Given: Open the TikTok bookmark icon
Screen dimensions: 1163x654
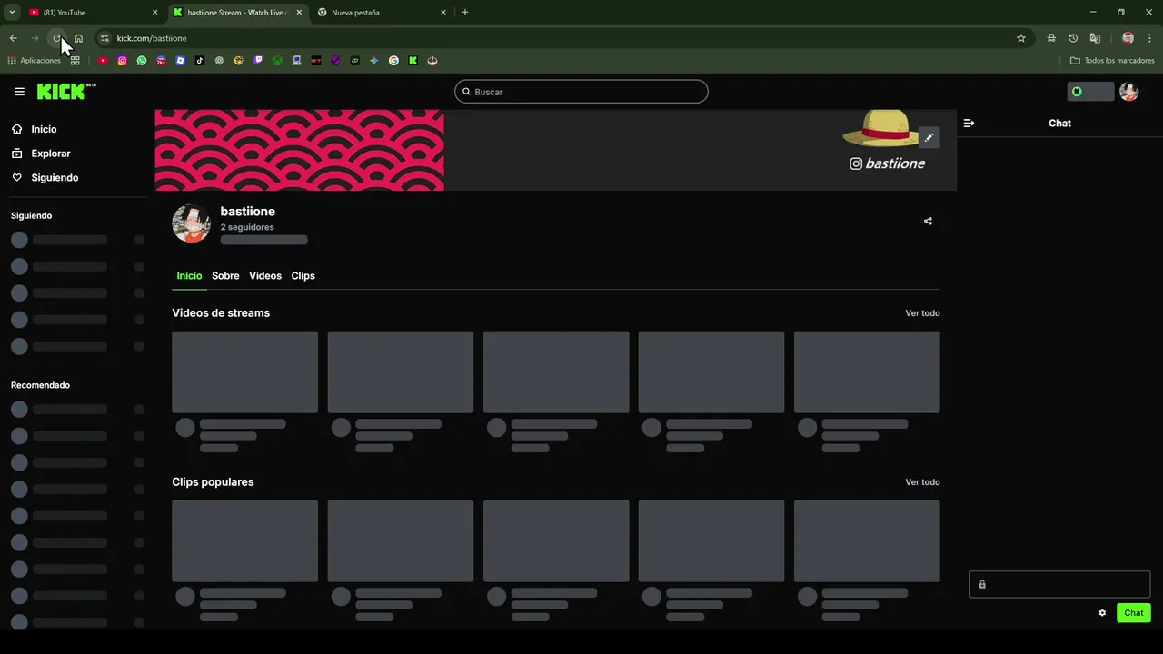Looking at the screenshot, I should coord(200,61).
